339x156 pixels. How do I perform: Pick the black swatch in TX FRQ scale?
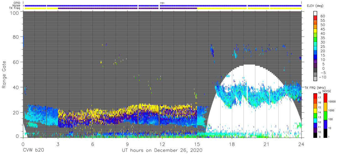click(315, 135)
